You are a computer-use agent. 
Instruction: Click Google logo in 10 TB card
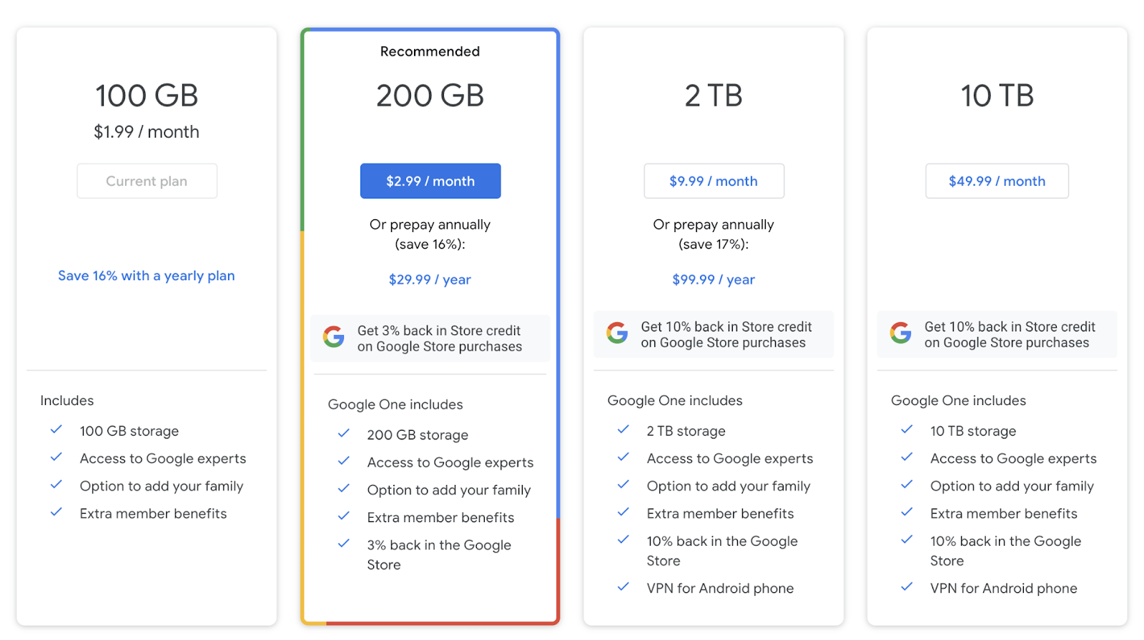[900, 333]
